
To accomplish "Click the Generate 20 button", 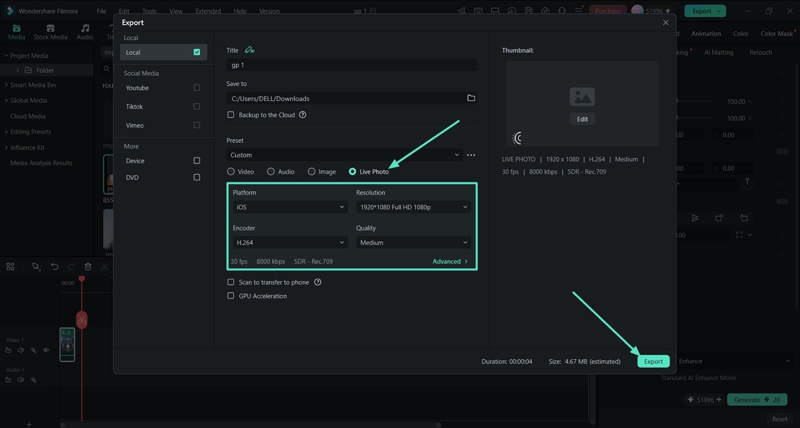I will [757, 400].
